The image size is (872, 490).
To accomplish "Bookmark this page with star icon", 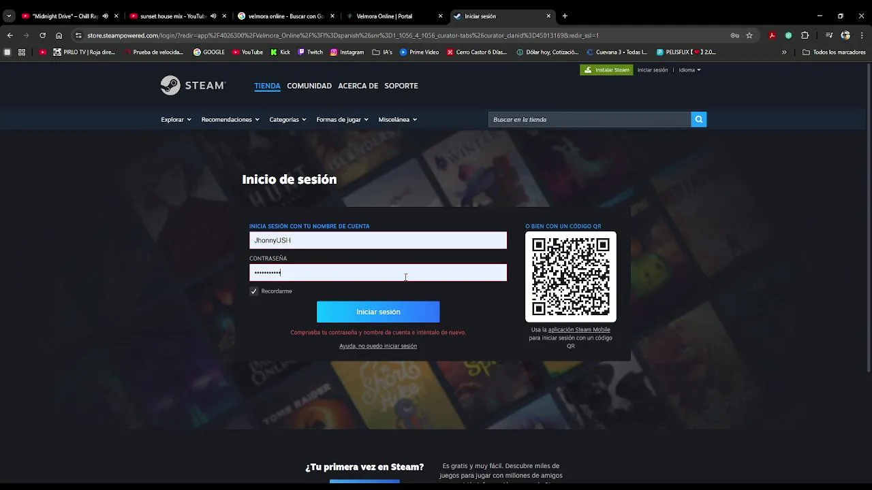I will click(749, 35).
